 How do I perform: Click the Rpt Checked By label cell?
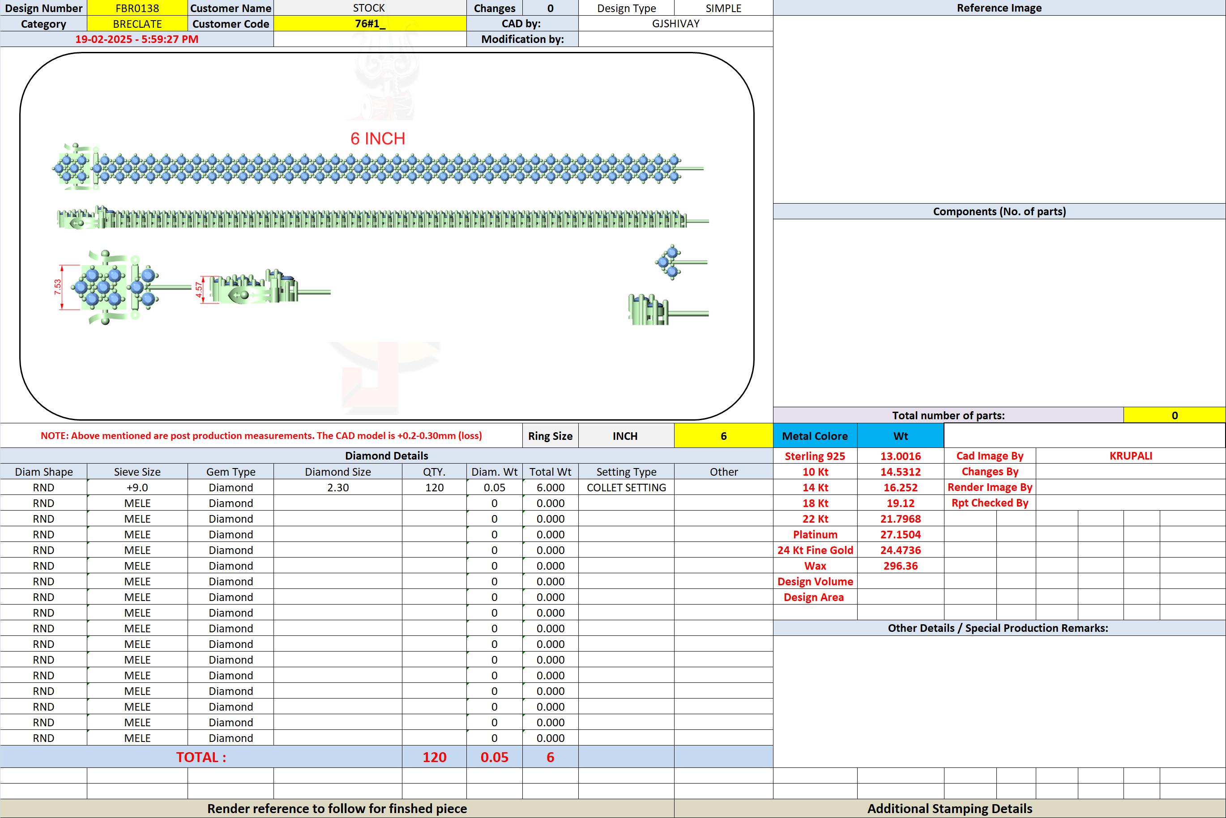pos(990,503)
